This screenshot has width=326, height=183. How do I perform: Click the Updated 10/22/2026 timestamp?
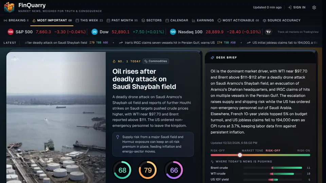click(234, 143)
